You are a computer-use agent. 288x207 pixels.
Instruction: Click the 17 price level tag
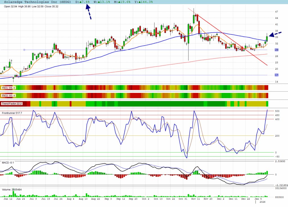(x=276, y=75)
